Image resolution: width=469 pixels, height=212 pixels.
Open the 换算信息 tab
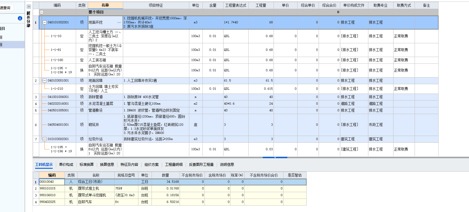(x=107, y=165)
